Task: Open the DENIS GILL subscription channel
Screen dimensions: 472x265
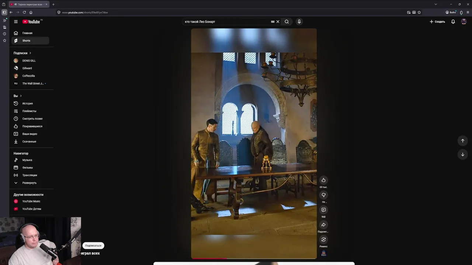Action: point(29,61)
